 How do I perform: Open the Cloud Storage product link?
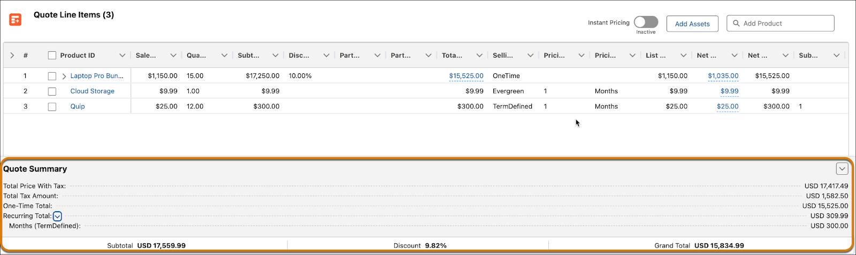[93, 91]
